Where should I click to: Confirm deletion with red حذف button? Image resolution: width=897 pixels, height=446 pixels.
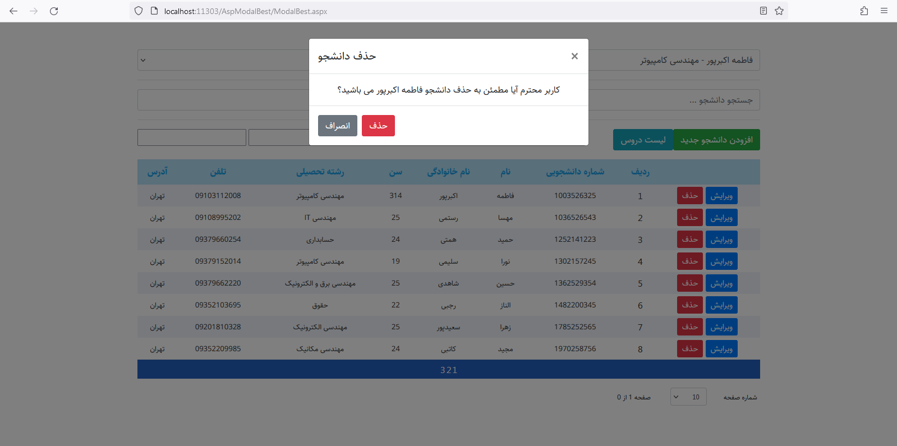tap(378, 126)
